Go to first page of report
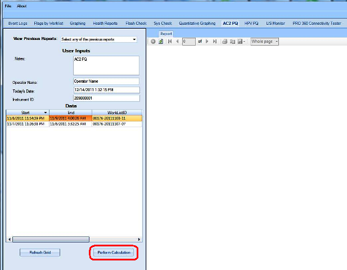 coord(170,42)
